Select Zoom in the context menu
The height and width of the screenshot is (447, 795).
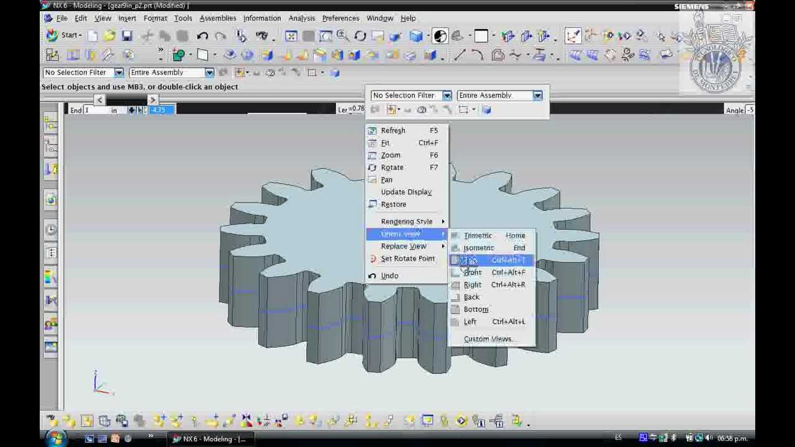tap(407, 155)
